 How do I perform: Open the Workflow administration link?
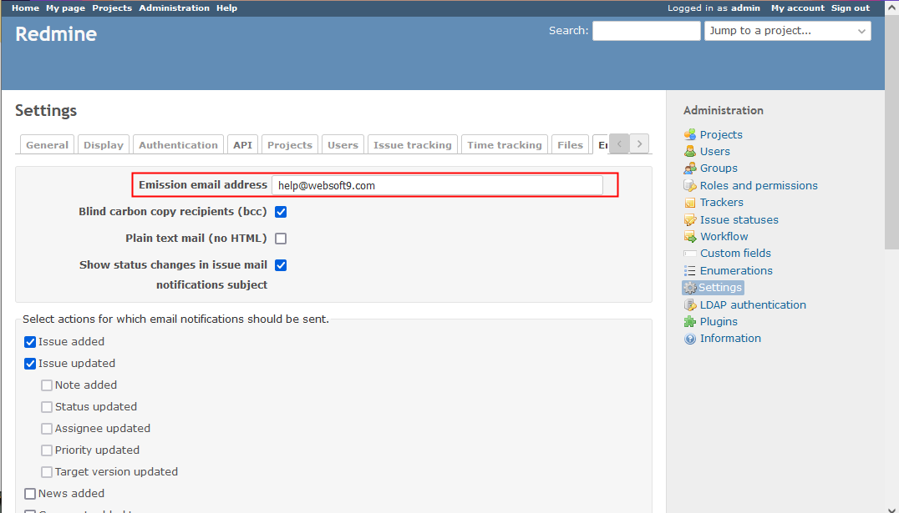click(x=724, y=236)
